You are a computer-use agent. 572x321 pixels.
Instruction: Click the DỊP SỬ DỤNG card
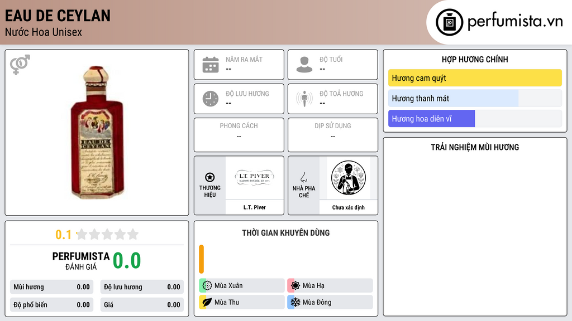pos(333,135)
